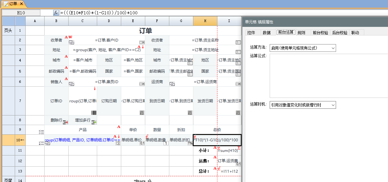Click the calendar icon in order date cell
The width and height of the screenshot is (388, 182).
(142, 113)
